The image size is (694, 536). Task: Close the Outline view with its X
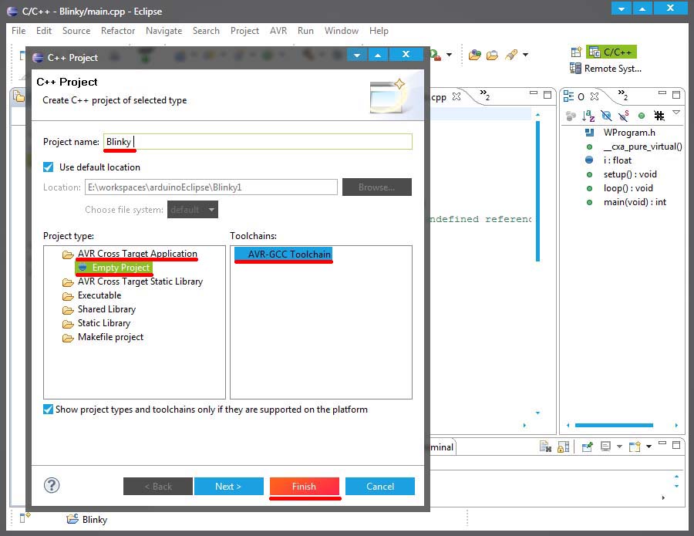pyautogui.click(x=595, y=96)
